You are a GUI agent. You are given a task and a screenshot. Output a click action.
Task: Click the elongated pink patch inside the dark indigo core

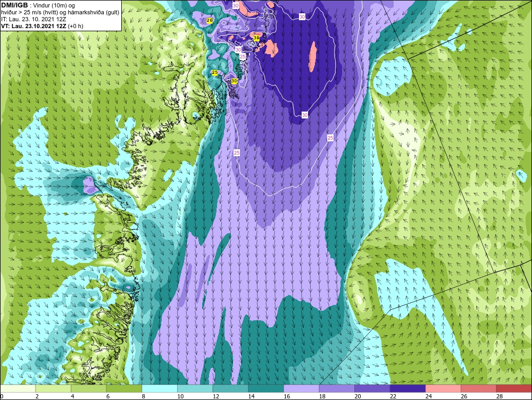313,56
